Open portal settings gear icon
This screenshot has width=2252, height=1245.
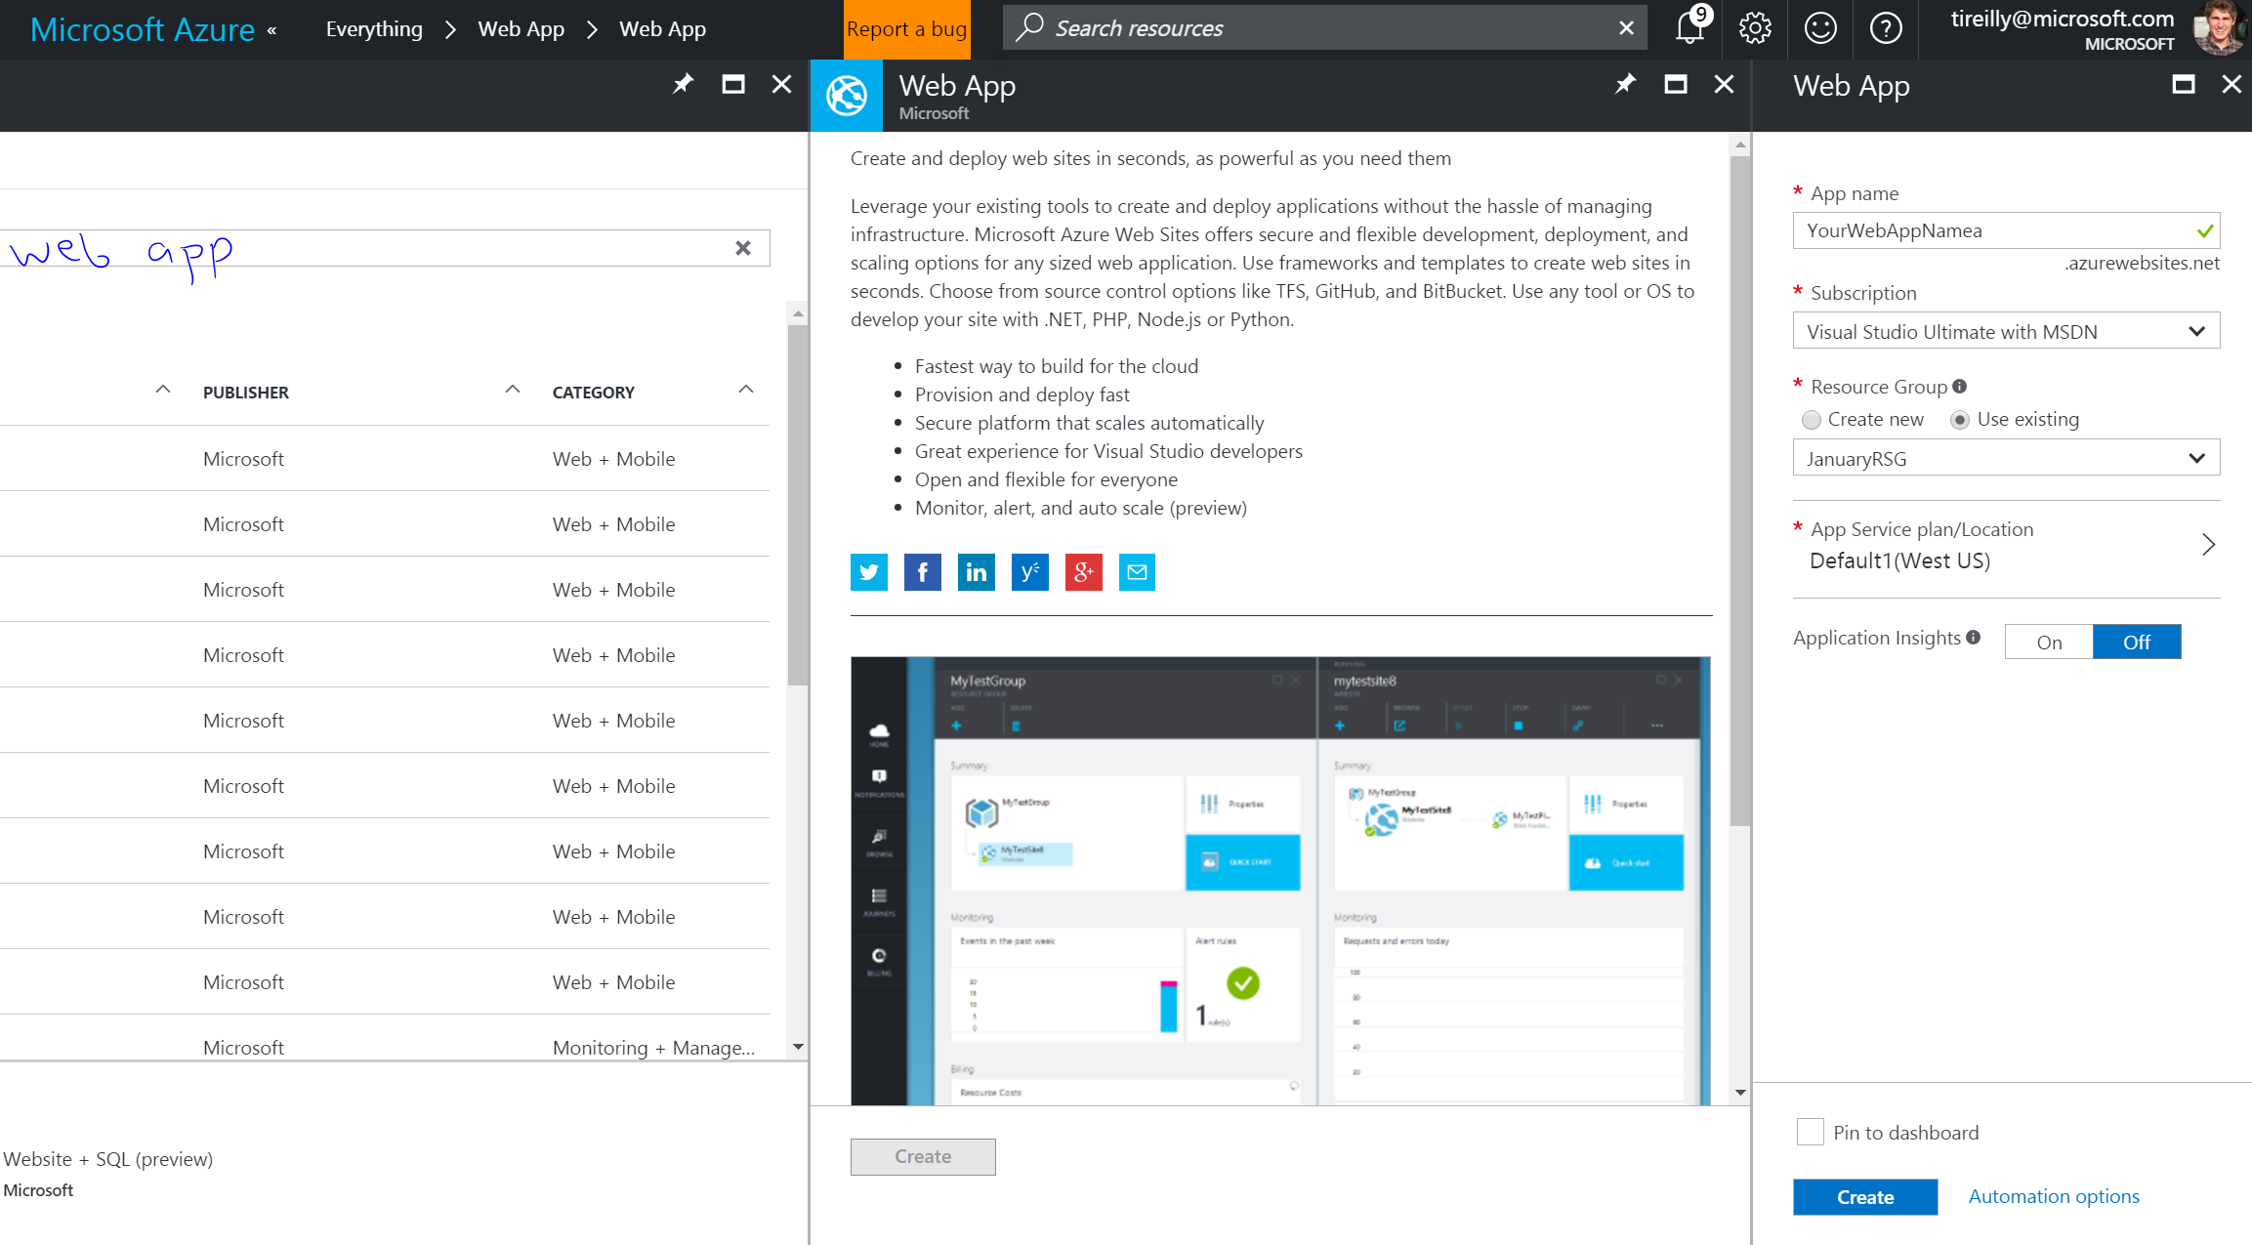(1755, 28)
